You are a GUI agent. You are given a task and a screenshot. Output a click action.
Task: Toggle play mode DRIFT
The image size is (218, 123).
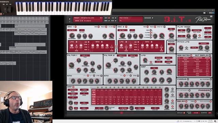[x=200, y=36]
